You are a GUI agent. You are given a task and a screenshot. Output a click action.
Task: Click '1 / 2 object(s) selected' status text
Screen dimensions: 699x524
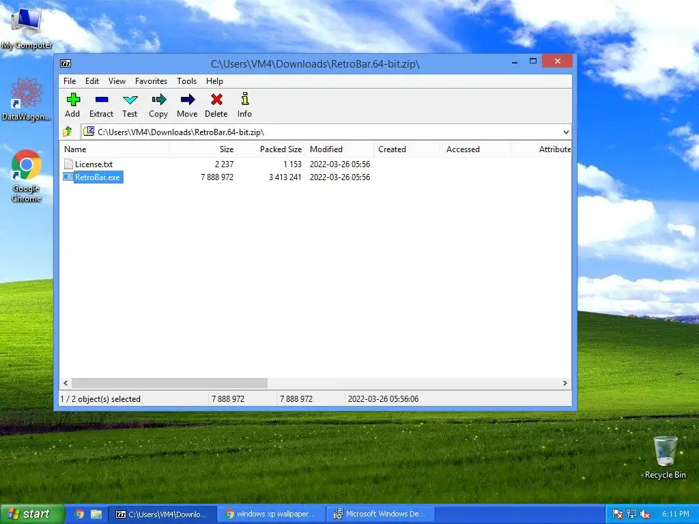click(100, 399)
